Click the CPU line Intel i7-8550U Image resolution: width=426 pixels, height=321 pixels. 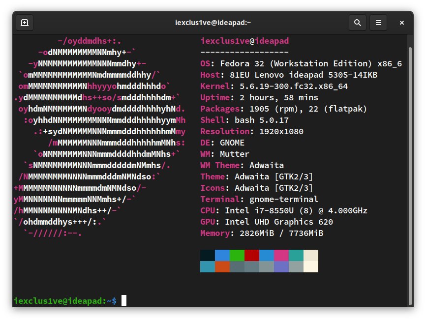tap(284, 211)
